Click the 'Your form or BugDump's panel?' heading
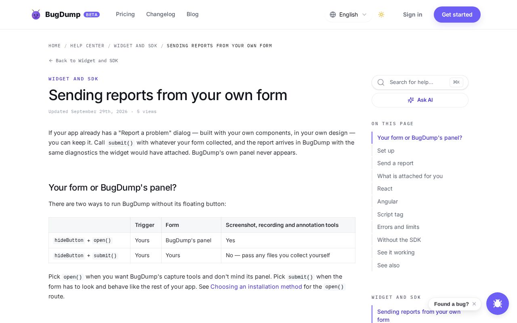517x323 pixels. (x=113, y=188)
